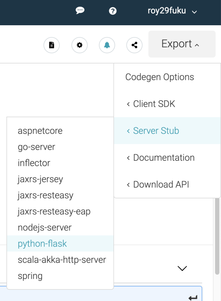Select jaxrs-resteasy-eap option

(x=60, y=212)
